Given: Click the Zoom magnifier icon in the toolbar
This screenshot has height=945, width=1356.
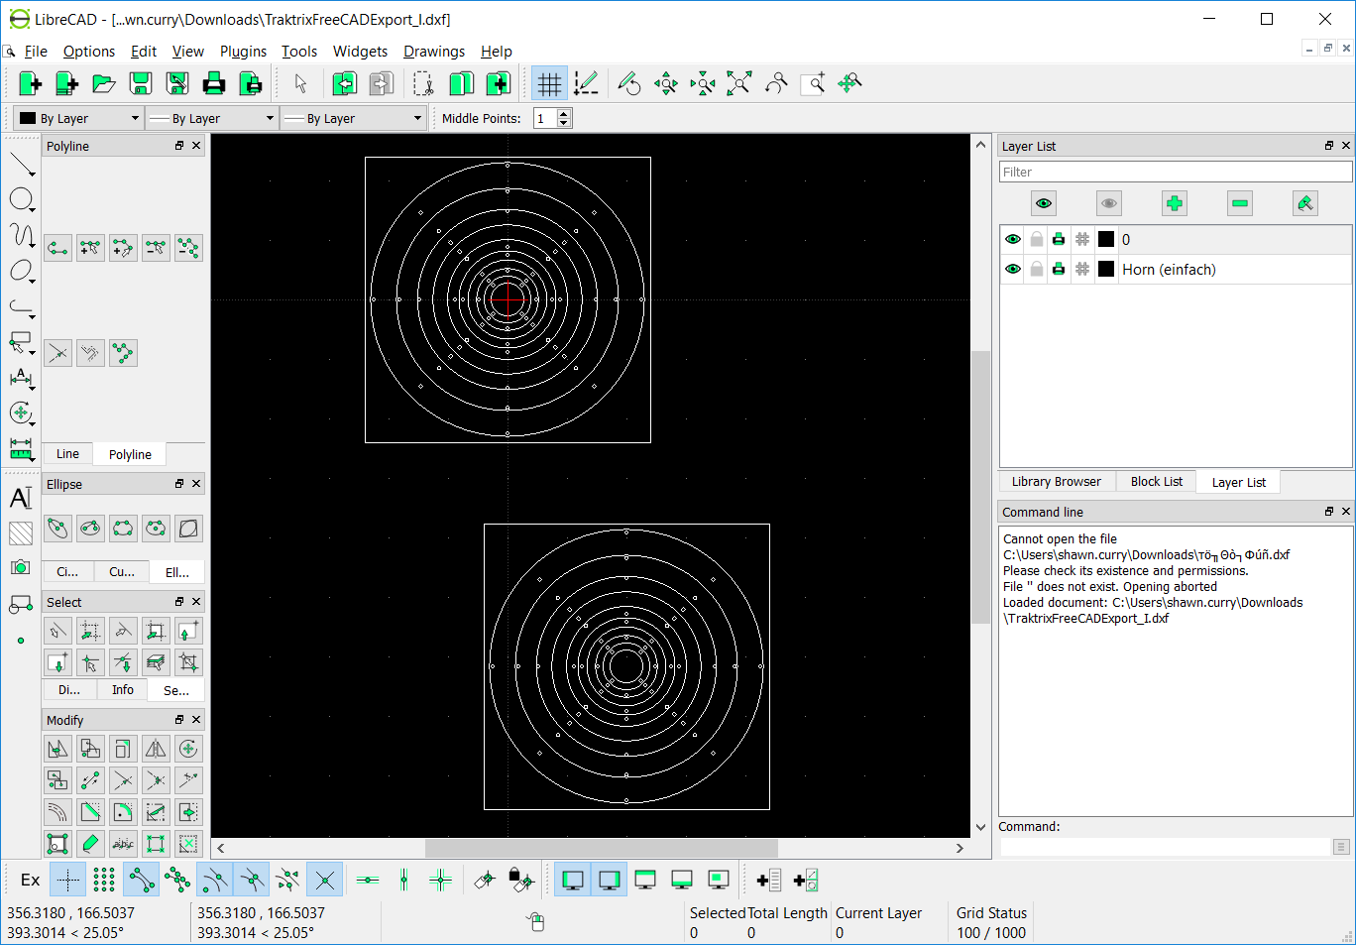Looking at the screenshot, I should [814, 83].
